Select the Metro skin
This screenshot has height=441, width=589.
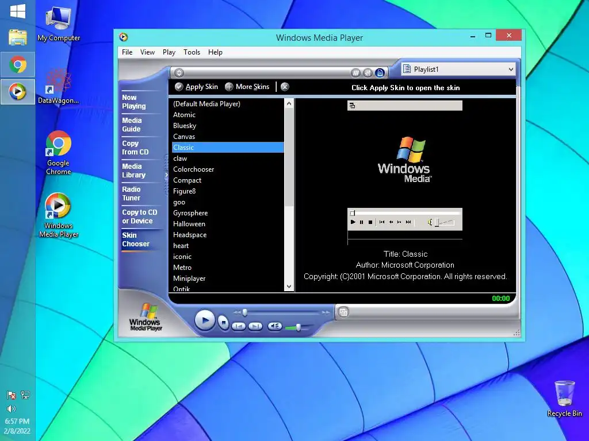coord(228,268)
